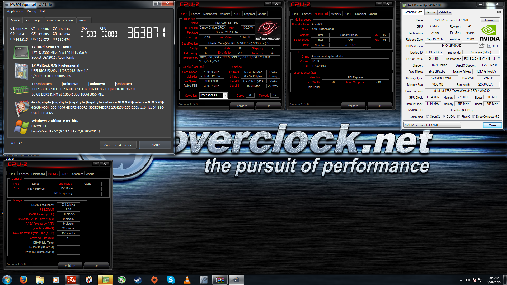This screenshot has width=507, height=285.
Task: Click OK in the Memory CPU-Z window
Action: (96, 266)
